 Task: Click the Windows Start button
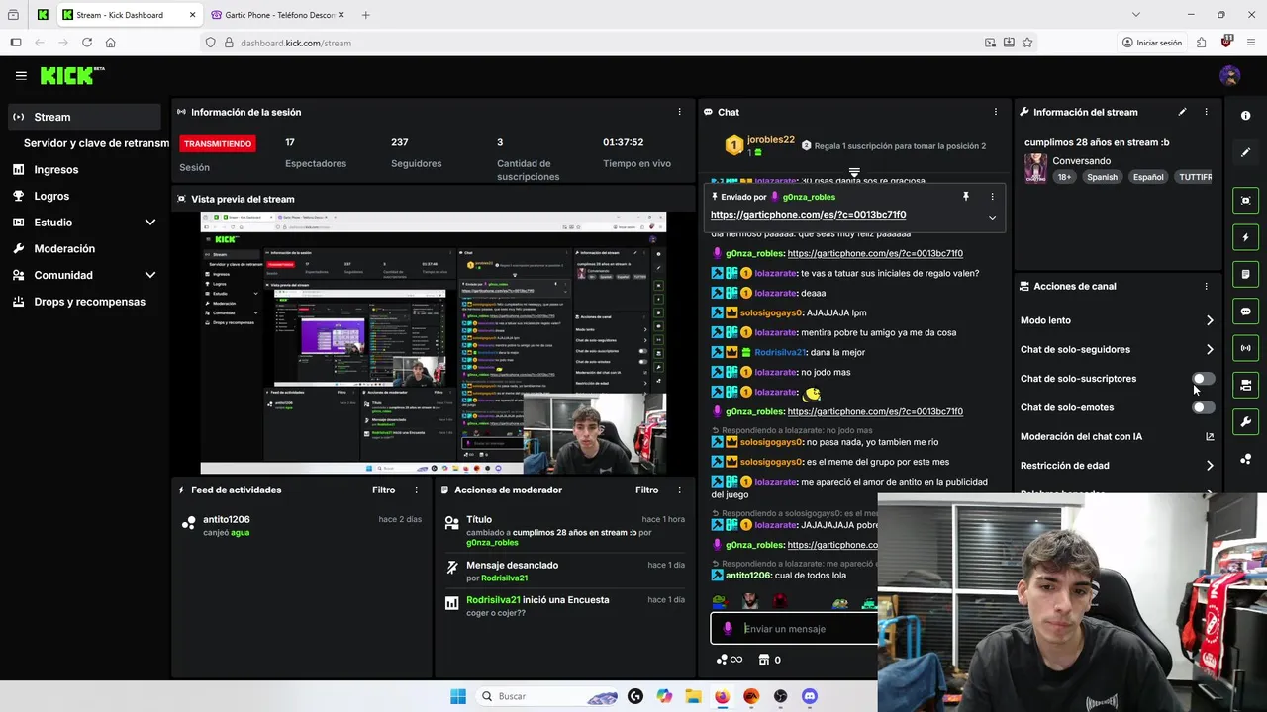[x=457, y=696]
